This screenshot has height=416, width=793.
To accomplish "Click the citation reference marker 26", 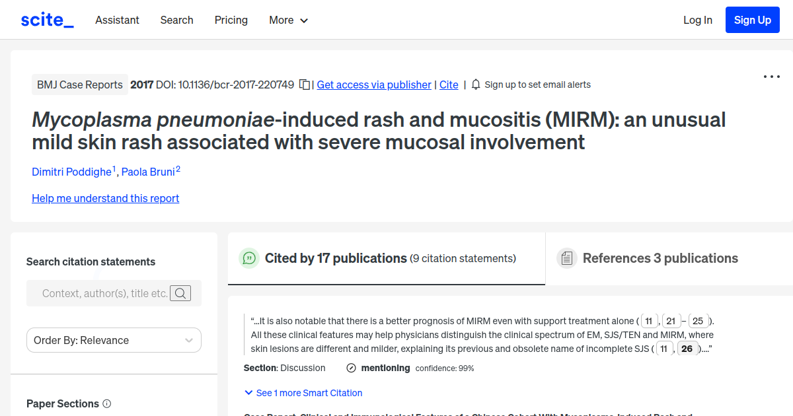I will click(x=687, y=348).
